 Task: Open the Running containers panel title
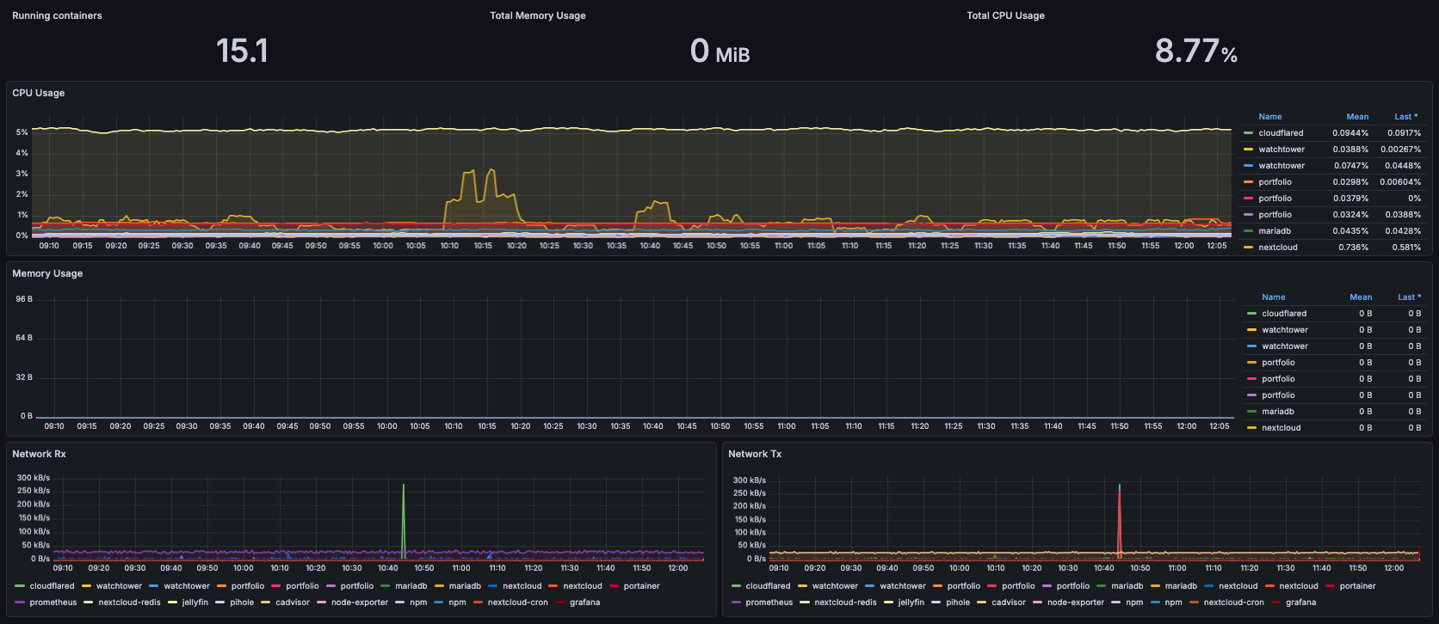[57, 15]
